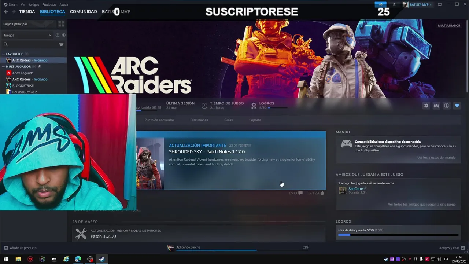Click the announcements megaphone icon

[380, 4]
